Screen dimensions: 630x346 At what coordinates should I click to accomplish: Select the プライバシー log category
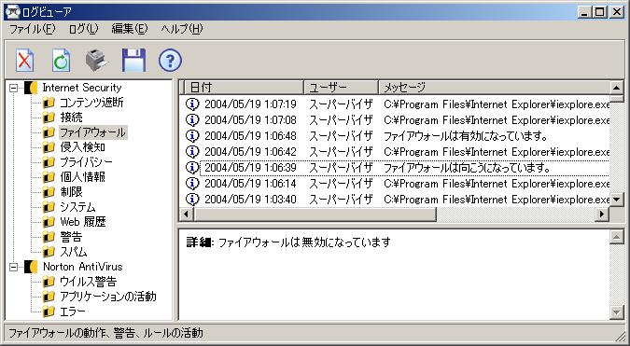[x=86, y=162]
